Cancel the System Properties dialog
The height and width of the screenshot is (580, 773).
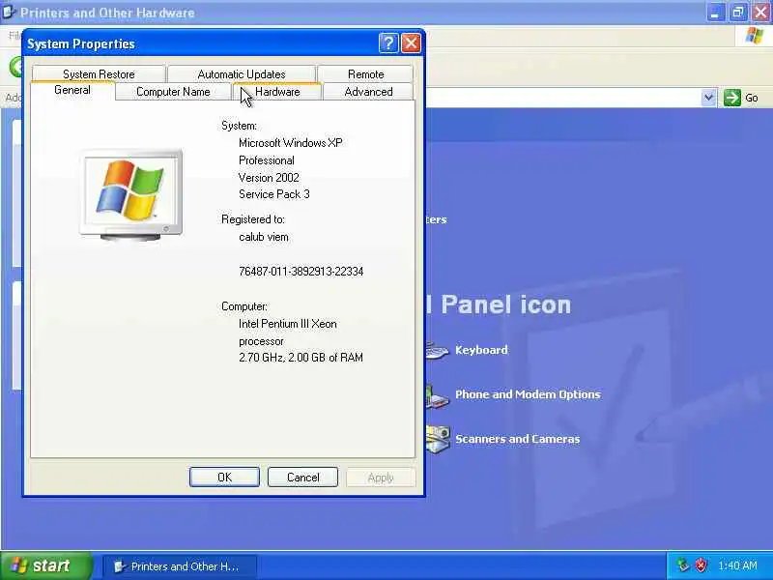(302, 477)
